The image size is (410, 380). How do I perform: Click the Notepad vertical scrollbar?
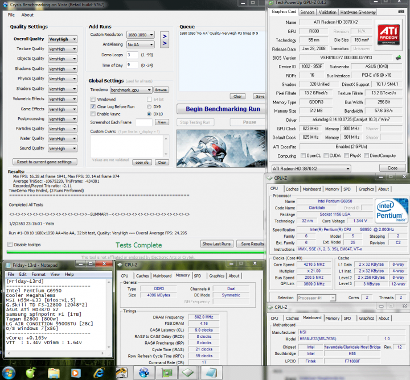pyautogui.click(x=109, y=314)
